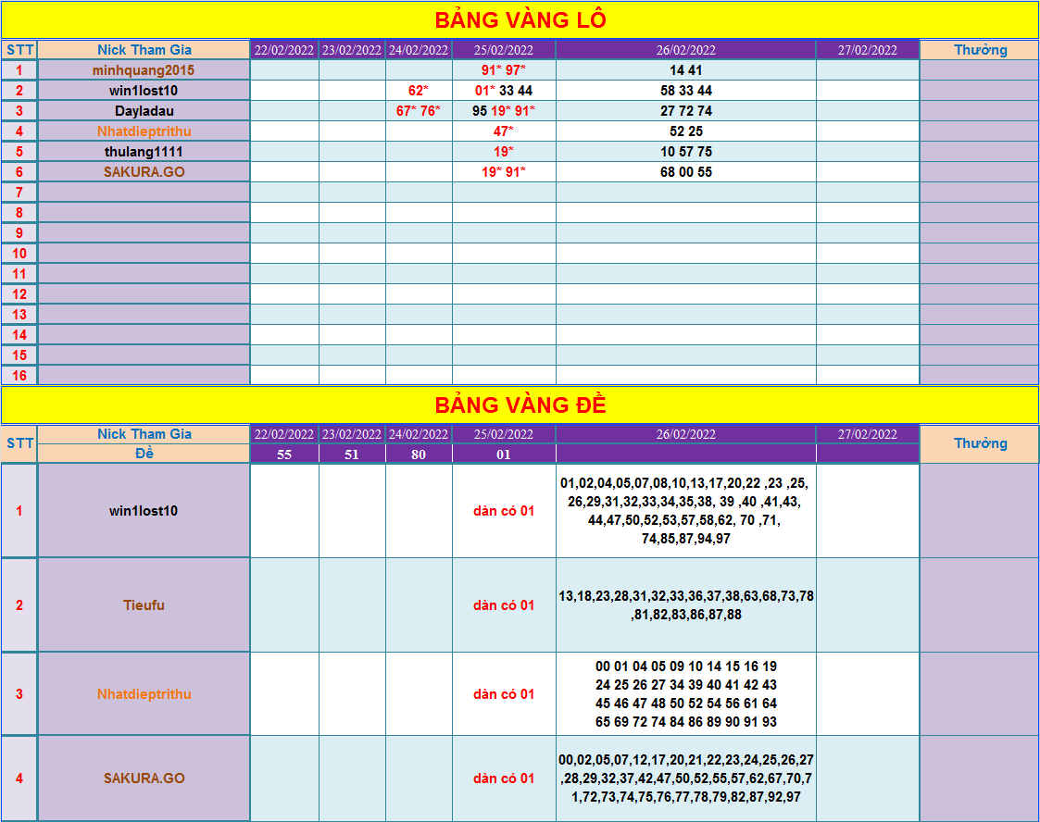
Task: Click the 'BẢNG VÀNG LÔ' title banner
Action: tap(520, 19)
